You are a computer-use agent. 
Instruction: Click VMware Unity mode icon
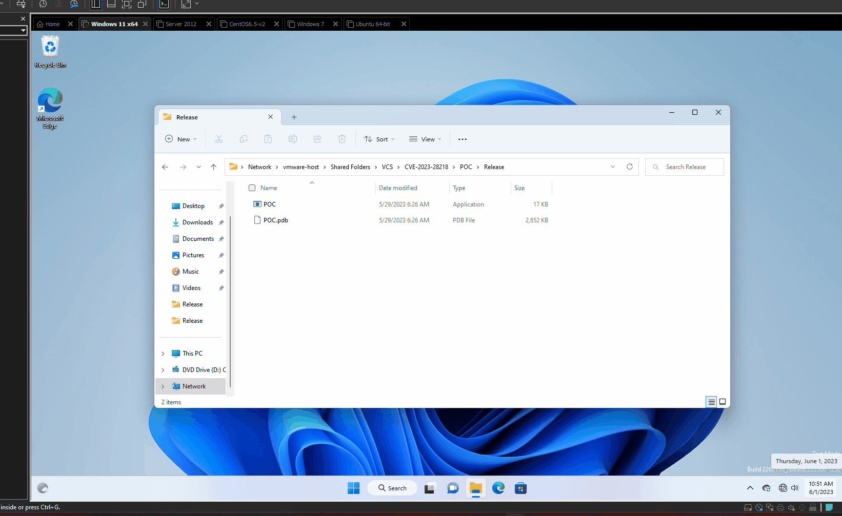point(142,4)
